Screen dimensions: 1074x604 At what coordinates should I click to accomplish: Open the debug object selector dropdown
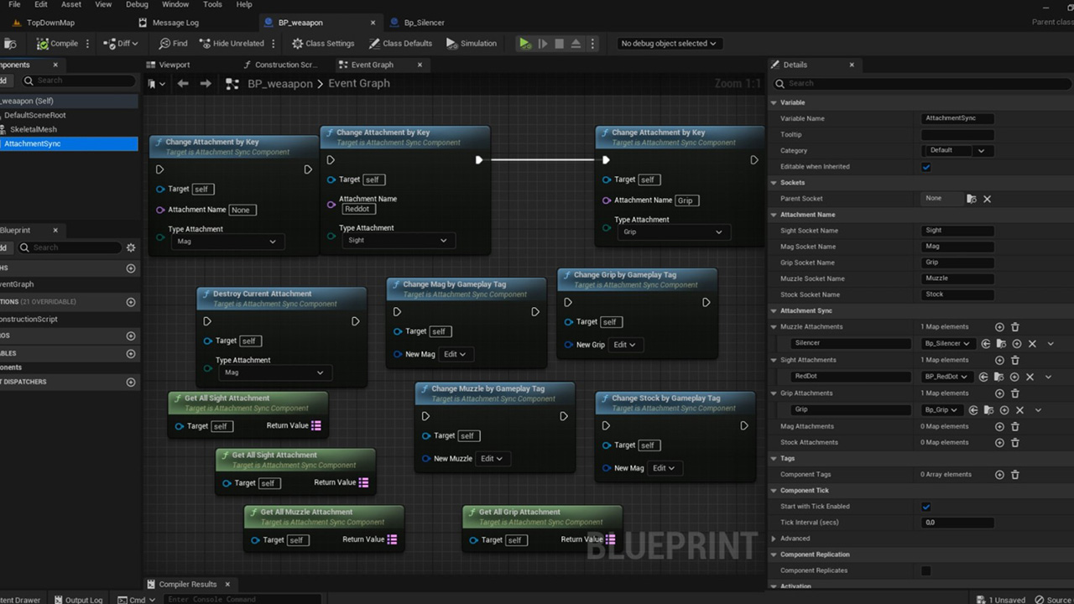(668, 44)
